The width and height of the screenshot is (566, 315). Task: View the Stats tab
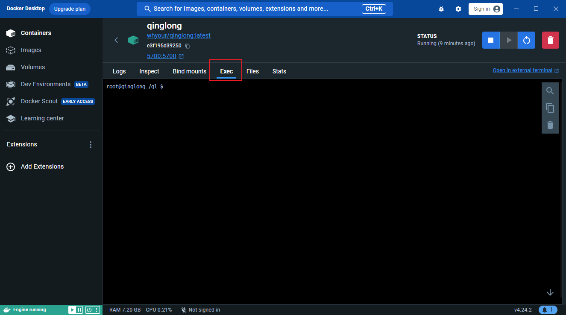click(279, 71)
